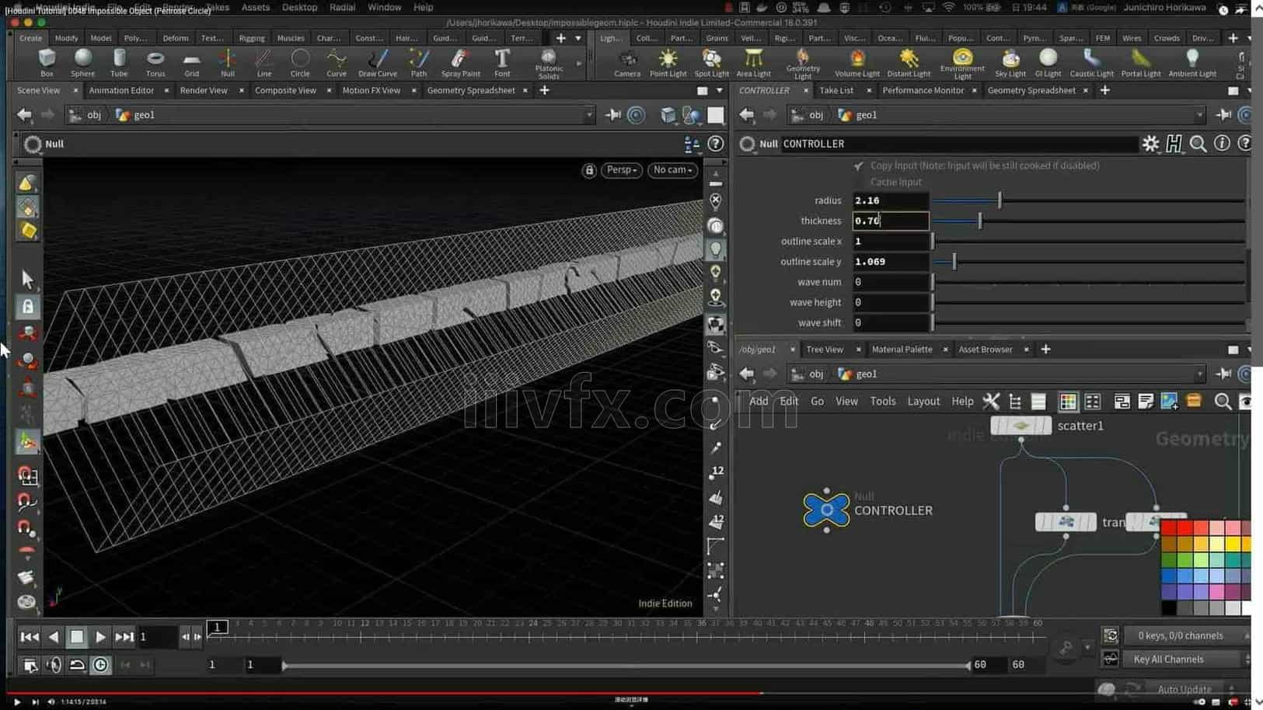The width and height of the screenshot is (1263, 710).
Task: Open the parameter gear menu for CONTROLLER
Action: pyautogui.click(x=1150, y=144)
